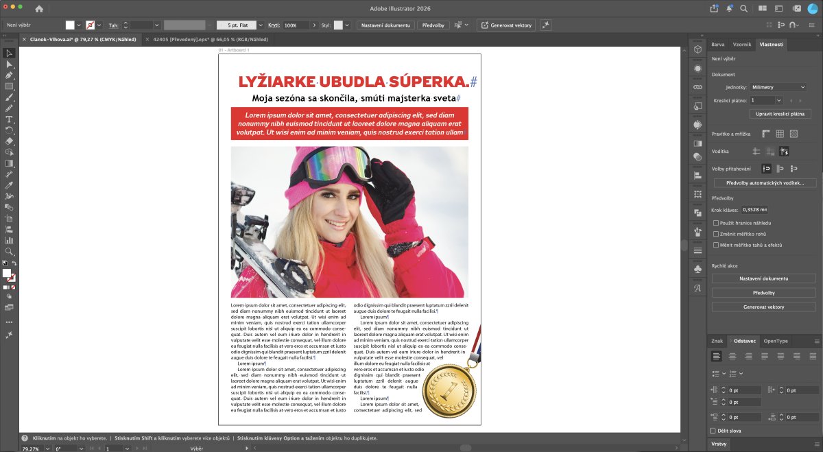
Task: Switch to the Vzorník tab
Action: 742,44
